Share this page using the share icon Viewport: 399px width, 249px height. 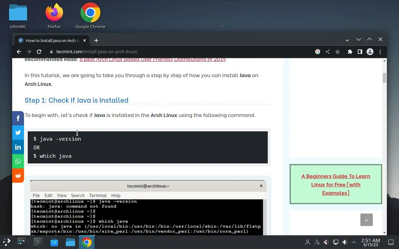[328, 52]
